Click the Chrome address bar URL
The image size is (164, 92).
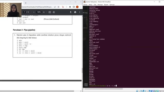coord(37,7)
